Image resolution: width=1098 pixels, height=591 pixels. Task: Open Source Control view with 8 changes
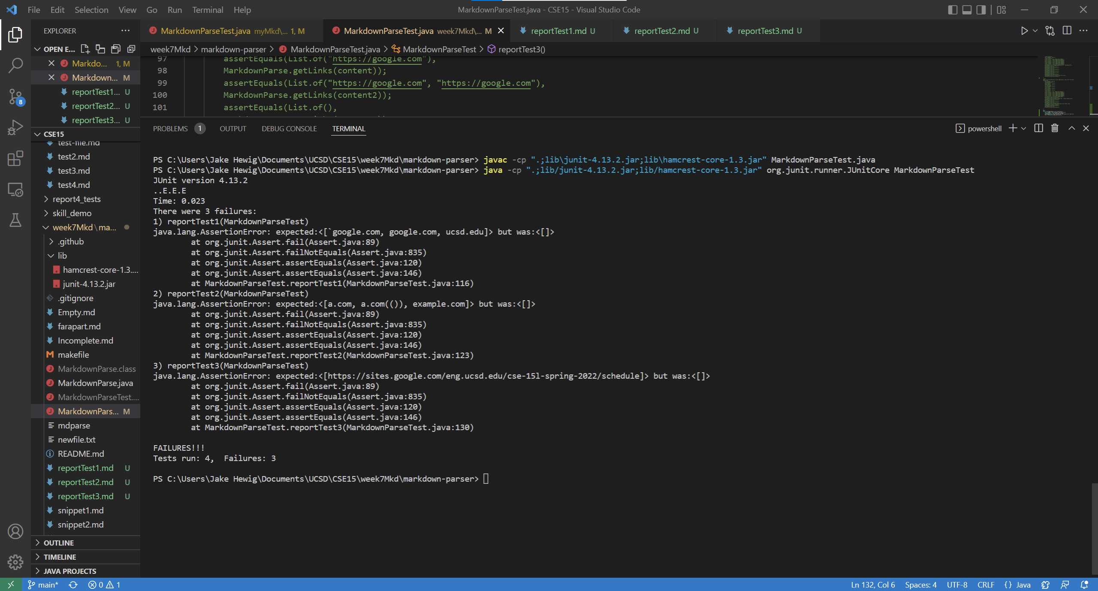click(x=15, y=96)
